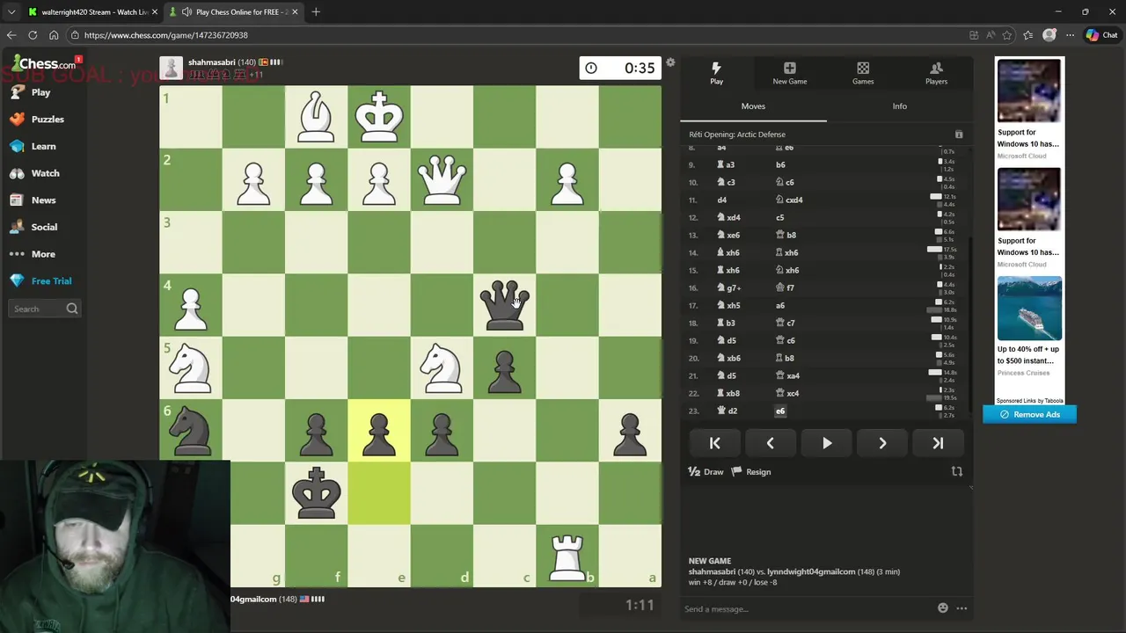1126x633 pixels.
Task: Click the Remove Ads button
Action: click(1029, 414)
